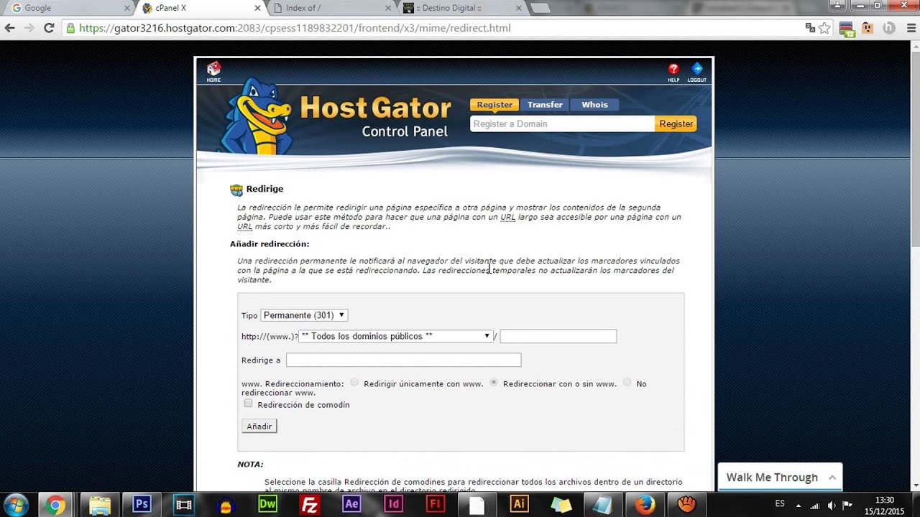The width and height of the screenshot is (920, 517).
Task: Switch to the Index of / tab
Action: [331, 8]
